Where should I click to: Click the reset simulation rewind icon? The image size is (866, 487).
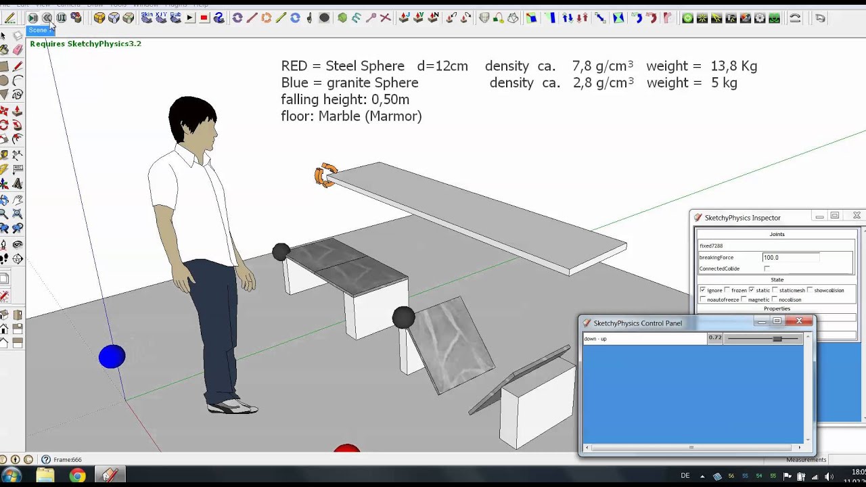(47, 18)
